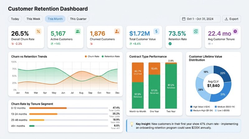The image size is (249, 139).
Task: Click the Customer Retention Dashboard title
Action: click(x=48, y=9)
